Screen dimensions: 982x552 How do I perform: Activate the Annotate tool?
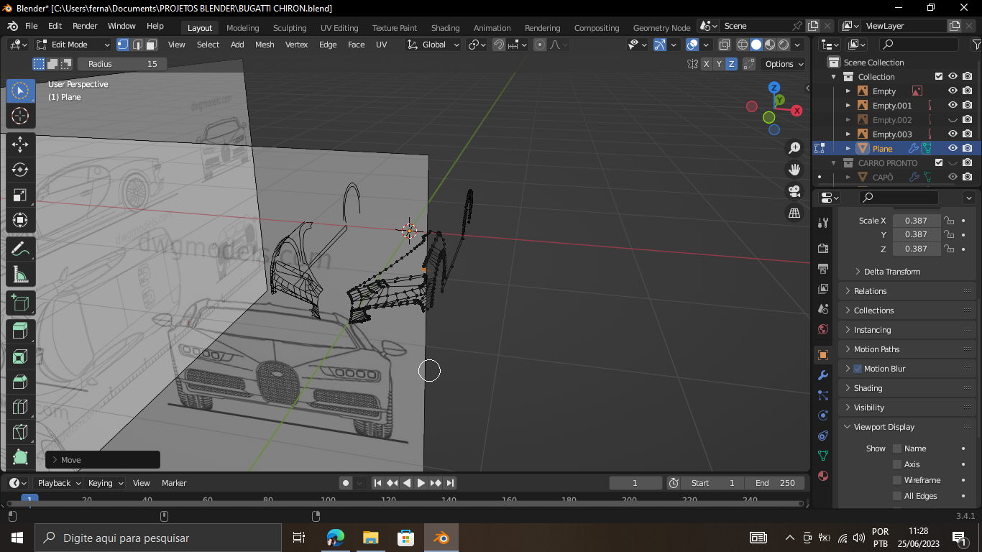(x=20, y=249)
